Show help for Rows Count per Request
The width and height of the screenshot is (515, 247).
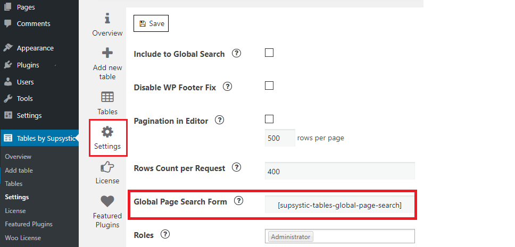coord(236,168)
